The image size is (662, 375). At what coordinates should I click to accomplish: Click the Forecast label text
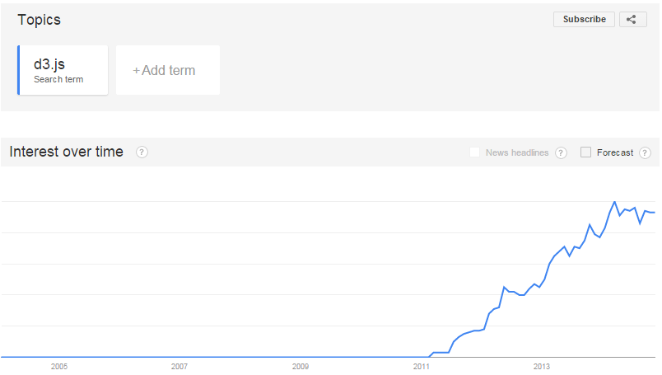[615, 152]
